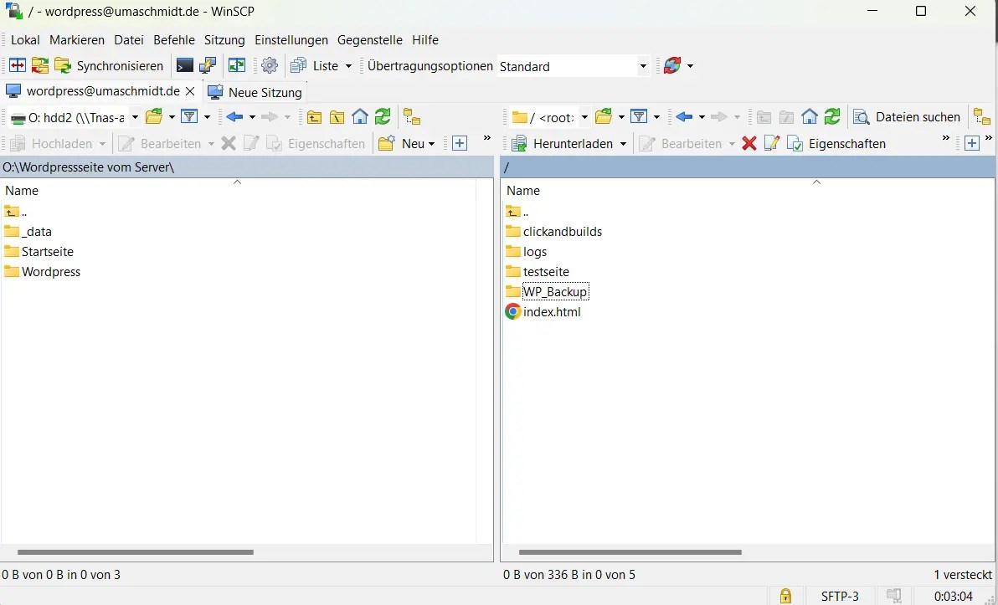Expand the Herunterladen dropdown arrow
This screenshot has height=605, width=998.
click(x=623, y=144)
